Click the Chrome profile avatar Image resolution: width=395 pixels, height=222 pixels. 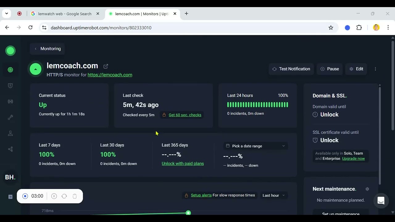(376, 28)
